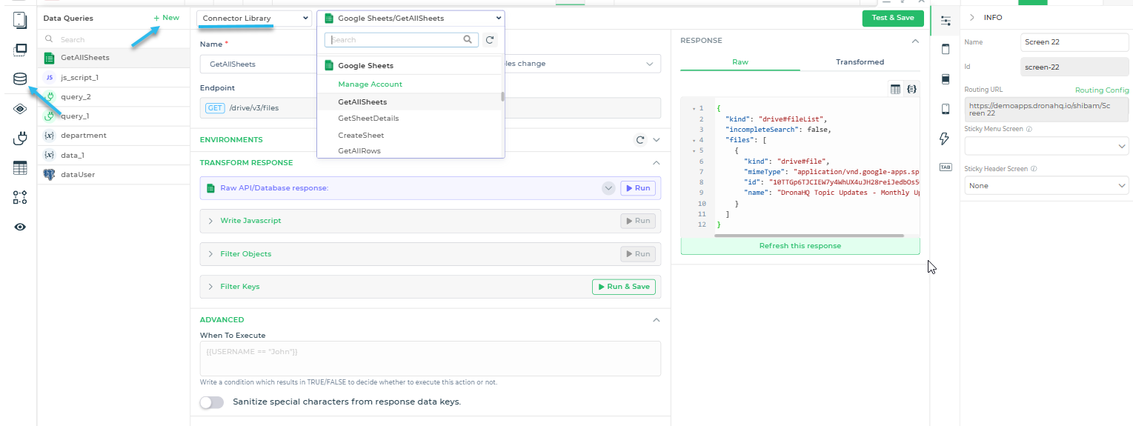This screenshot has width=1133, height=426.
Task: Run the Raw API/Database response step
Action: (638, 188)
